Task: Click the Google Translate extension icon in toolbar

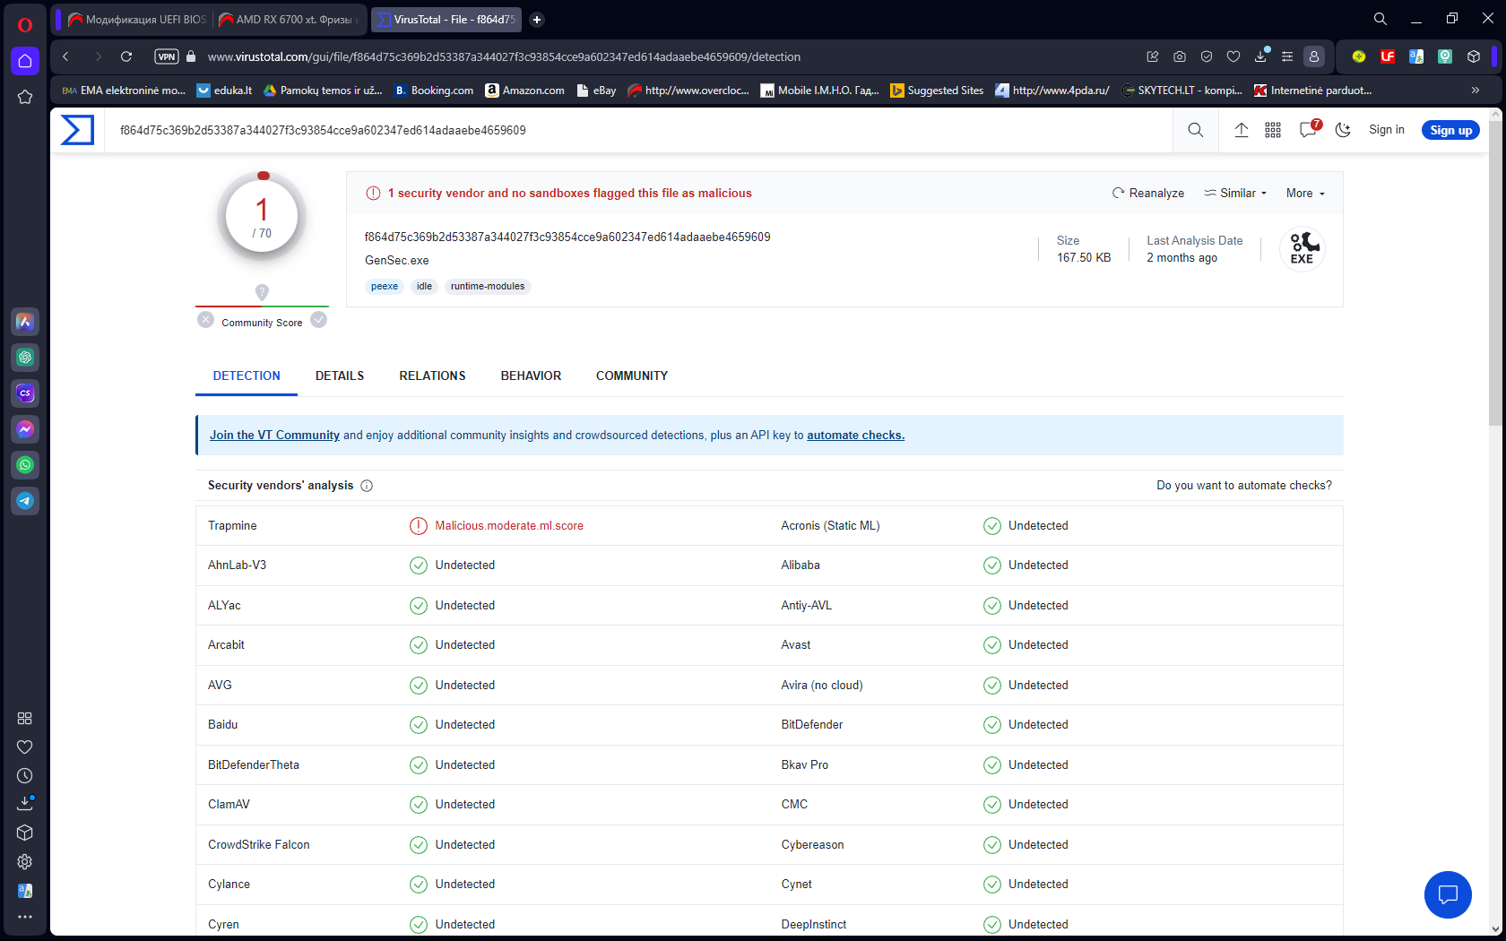Action: (x=1416, y=56)
